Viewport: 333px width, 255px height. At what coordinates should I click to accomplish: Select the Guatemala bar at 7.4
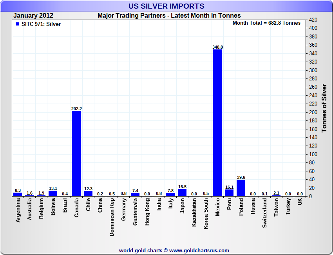point(135,195)
